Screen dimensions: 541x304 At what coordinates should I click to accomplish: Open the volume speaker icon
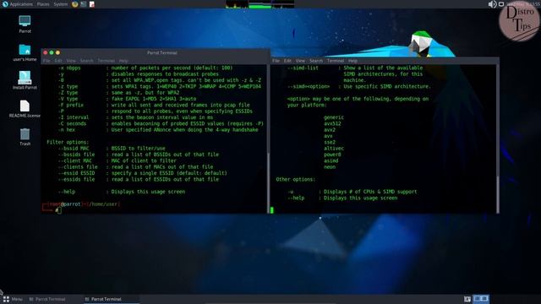492,4
